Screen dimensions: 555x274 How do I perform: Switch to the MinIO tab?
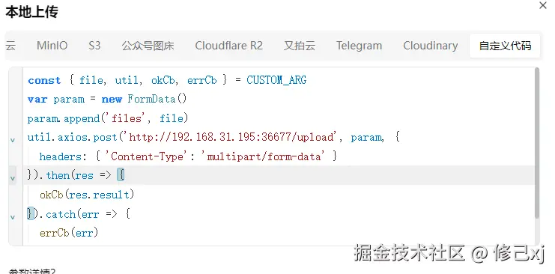pyautogui.click(x=52, y=46)
